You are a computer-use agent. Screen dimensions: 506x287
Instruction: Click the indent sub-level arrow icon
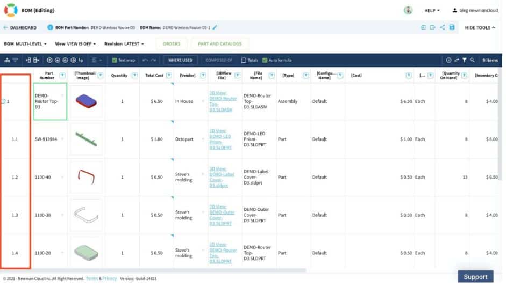click(x=81, y=60)
